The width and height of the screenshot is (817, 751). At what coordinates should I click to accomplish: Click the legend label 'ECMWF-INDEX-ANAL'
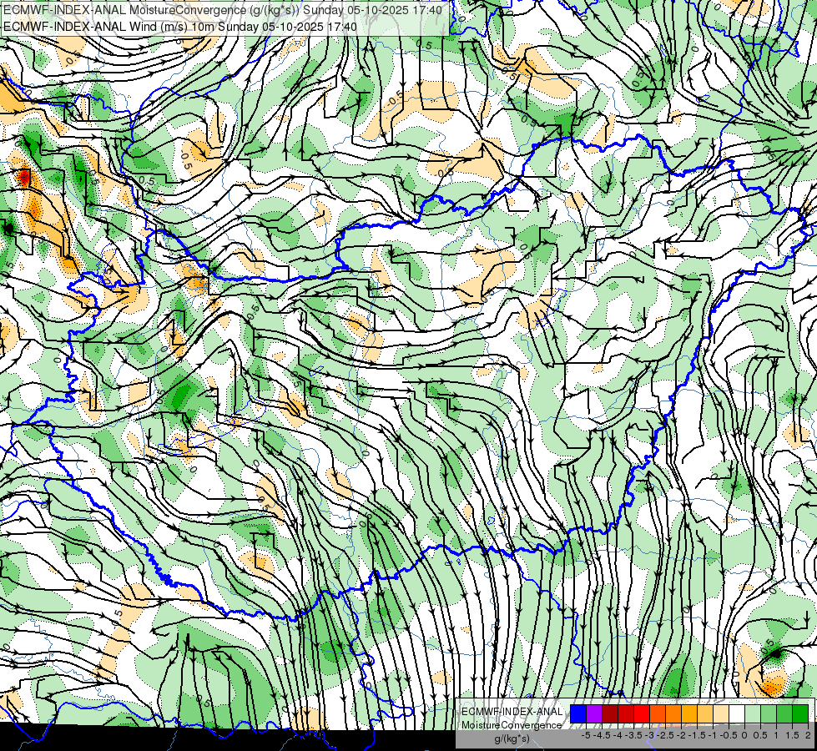point(512,712)
